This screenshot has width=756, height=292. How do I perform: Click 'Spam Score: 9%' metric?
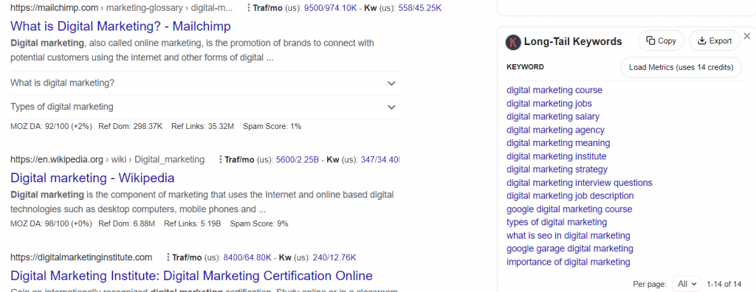click(x=259, y=223)
